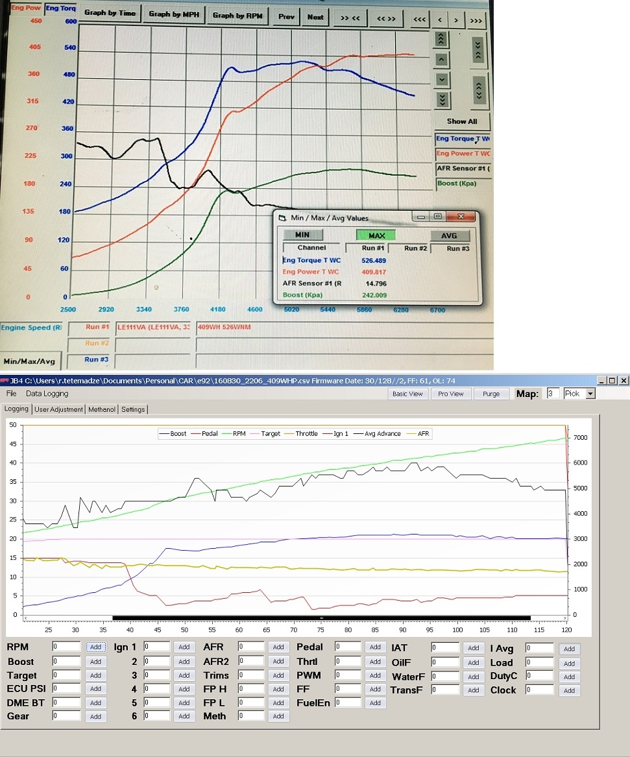
Task: Click the '>>>' jump-right arrow button
Action: pos(476,21)
